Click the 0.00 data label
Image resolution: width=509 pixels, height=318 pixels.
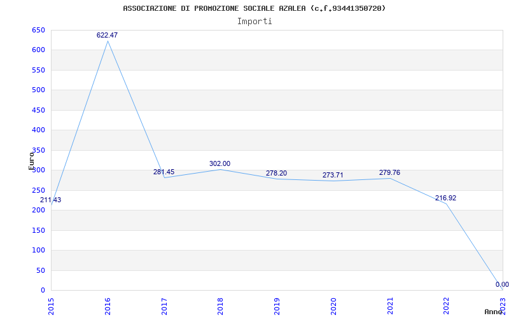point(501,285)
